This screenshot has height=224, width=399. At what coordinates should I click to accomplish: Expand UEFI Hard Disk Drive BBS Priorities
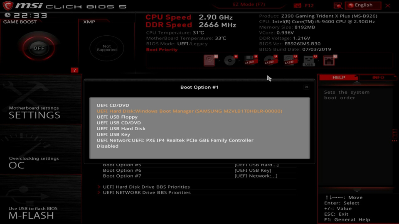pyautogui.click(x=146, y=187)
